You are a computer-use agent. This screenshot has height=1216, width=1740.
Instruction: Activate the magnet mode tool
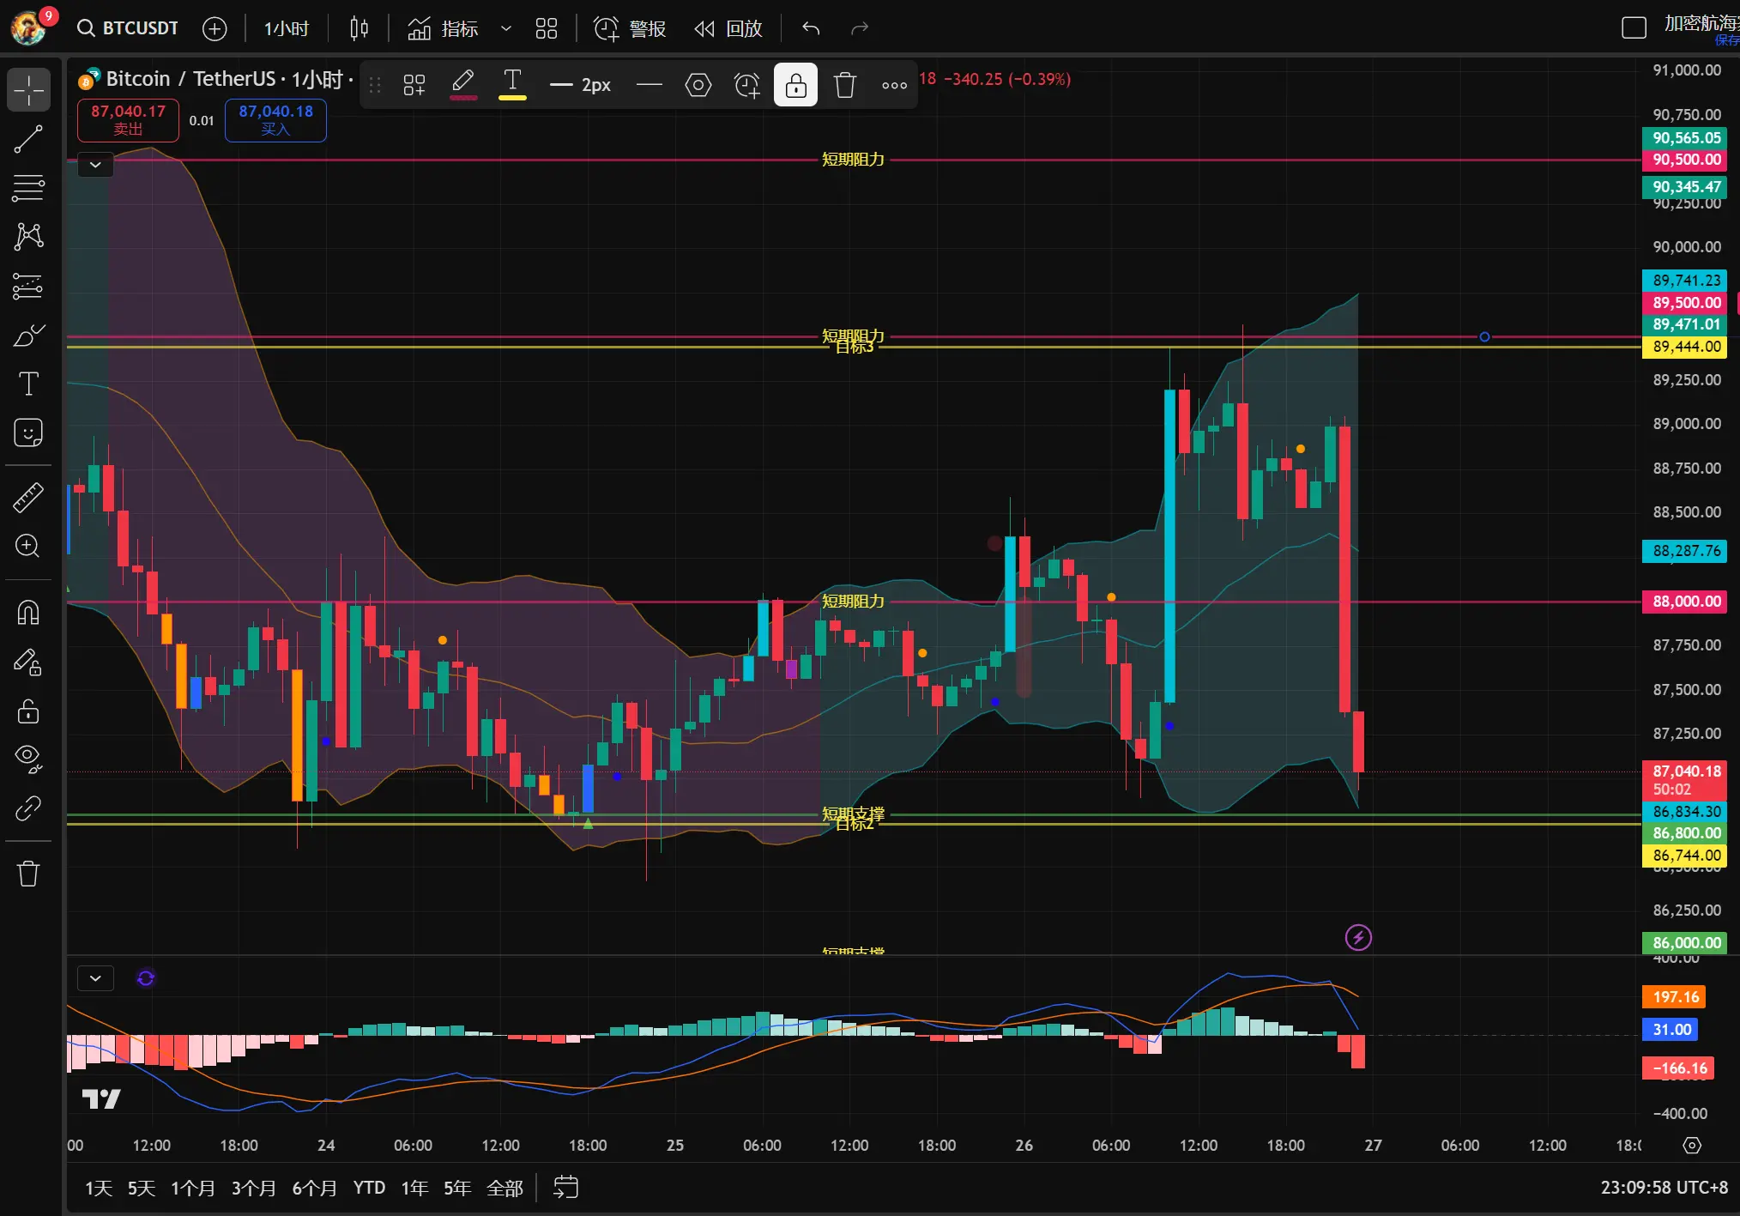tap(28, 613)
